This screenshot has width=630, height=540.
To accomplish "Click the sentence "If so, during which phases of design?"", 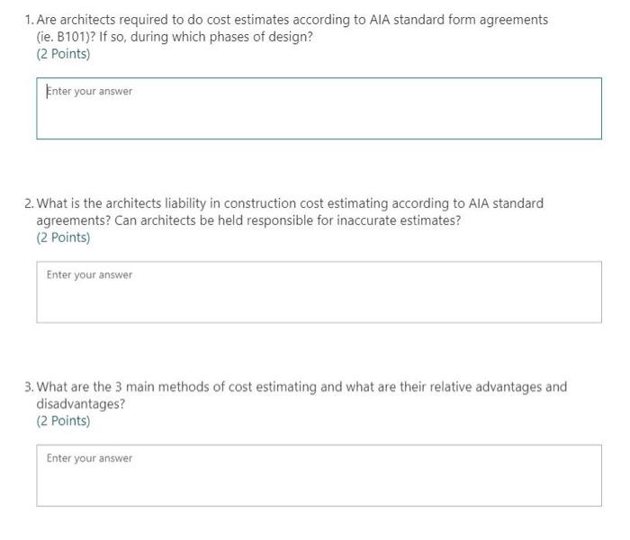I will (206, 37).
